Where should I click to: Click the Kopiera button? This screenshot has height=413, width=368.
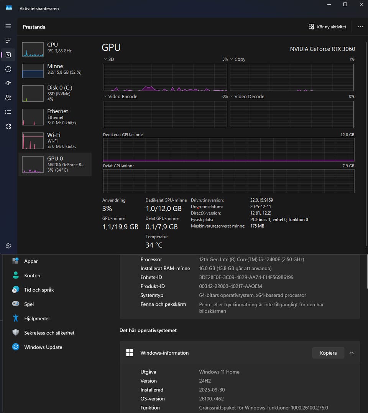328,353
